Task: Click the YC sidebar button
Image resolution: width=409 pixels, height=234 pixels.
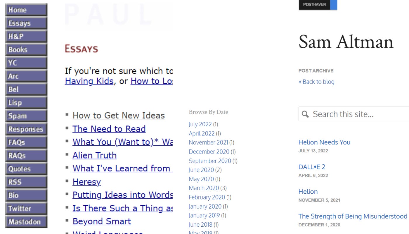Action: (26, 63)
